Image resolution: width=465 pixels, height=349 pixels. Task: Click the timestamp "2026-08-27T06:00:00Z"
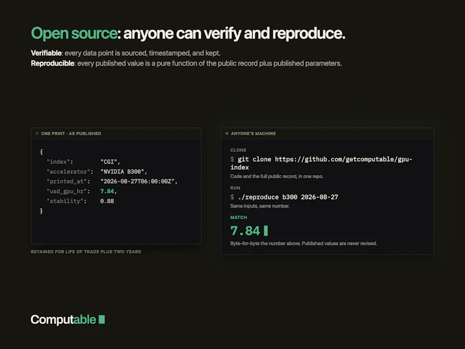pyautogui.click(x=139, y=181)
